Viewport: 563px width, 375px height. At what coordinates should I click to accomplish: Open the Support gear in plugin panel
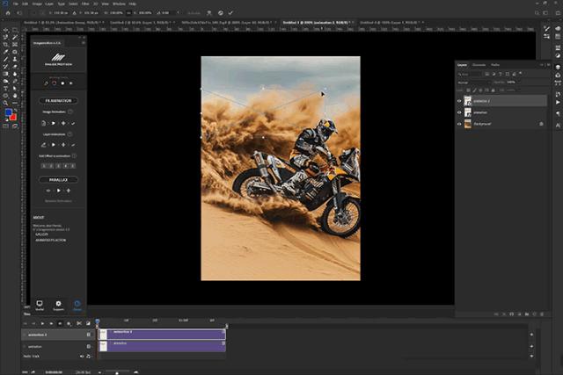click(58, 305)
